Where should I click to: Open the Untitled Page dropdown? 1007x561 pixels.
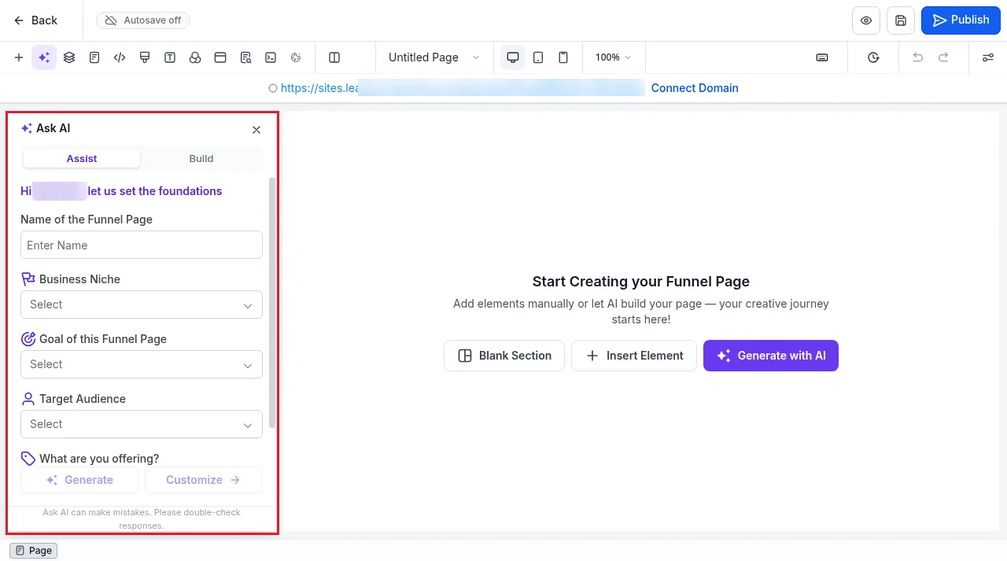pos(433,57)
